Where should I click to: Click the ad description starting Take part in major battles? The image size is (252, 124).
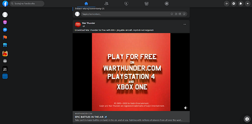click(129, 120)
